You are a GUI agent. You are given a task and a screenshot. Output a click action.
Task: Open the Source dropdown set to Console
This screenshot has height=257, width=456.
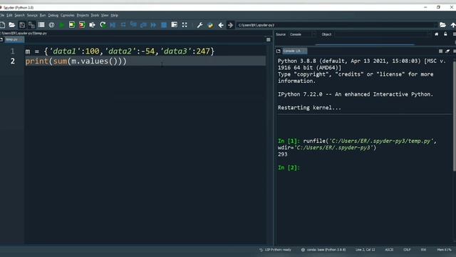click(302, 34)
